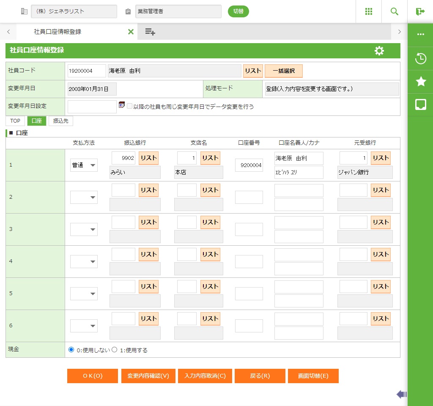Click the 口座番号 field in row 1

249,165
